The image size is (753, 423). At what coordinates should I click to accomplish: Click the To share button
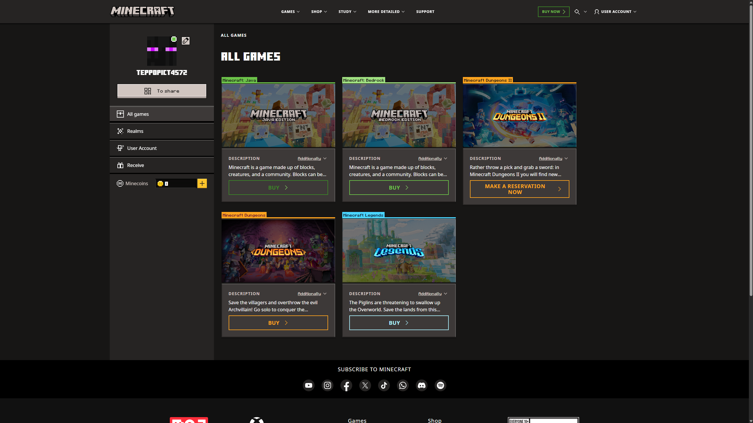[x=162, y=91]
